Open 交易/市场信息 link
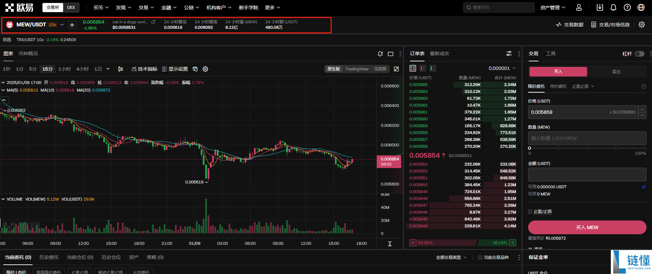Screen dimensions: 652x274 tap(610, 25)
